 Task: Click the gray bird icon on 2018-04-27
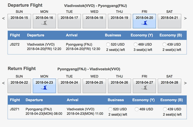[x=144, y=88]
